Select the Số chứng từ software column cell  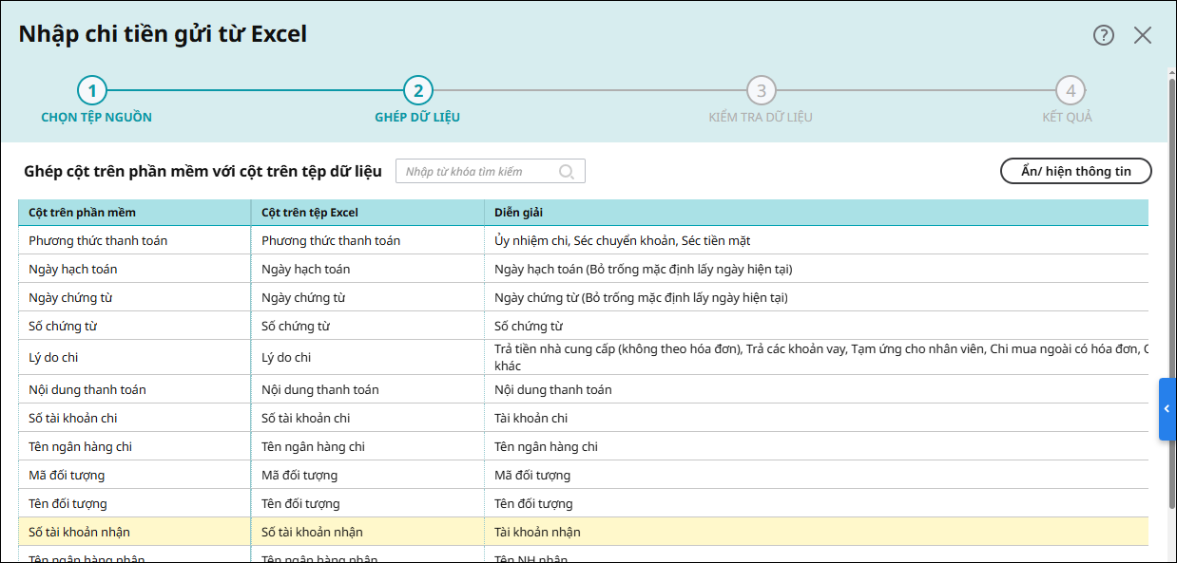pyautogui.click(x=133, y=326)
